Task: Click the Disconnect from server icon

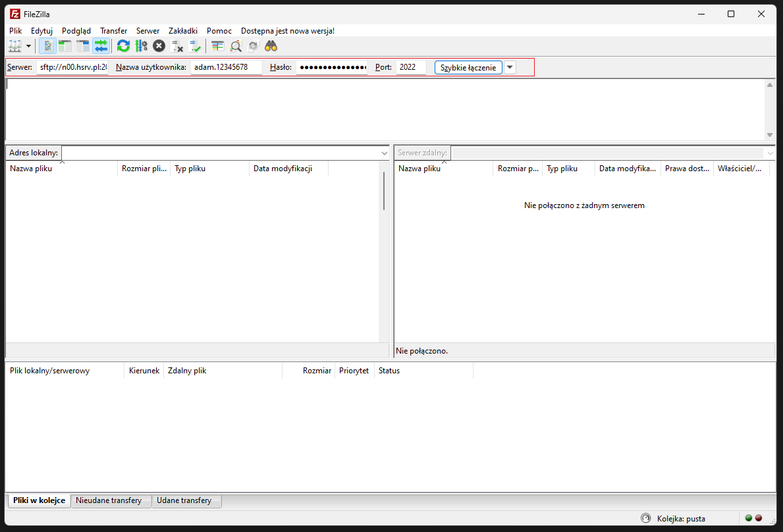Action: (x=176, y=45)
